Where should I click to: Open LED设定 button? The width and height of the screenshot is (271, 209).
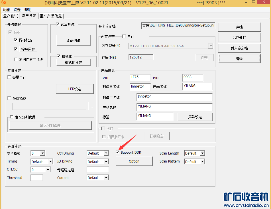coord(75,89)
